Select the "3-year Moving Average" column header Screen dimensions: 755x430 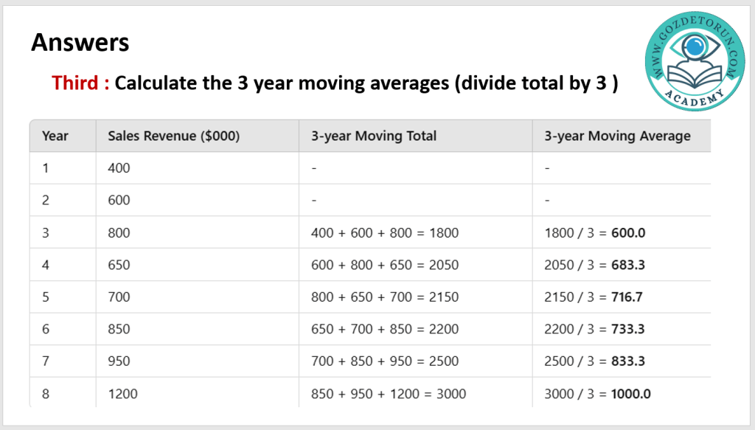617,136
